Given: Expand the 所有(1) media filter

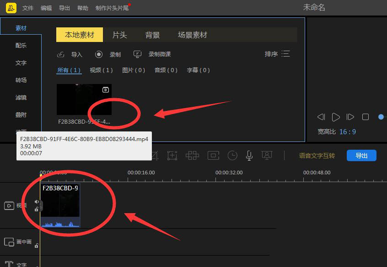Looking at the screenshot, I should [69, 70].
